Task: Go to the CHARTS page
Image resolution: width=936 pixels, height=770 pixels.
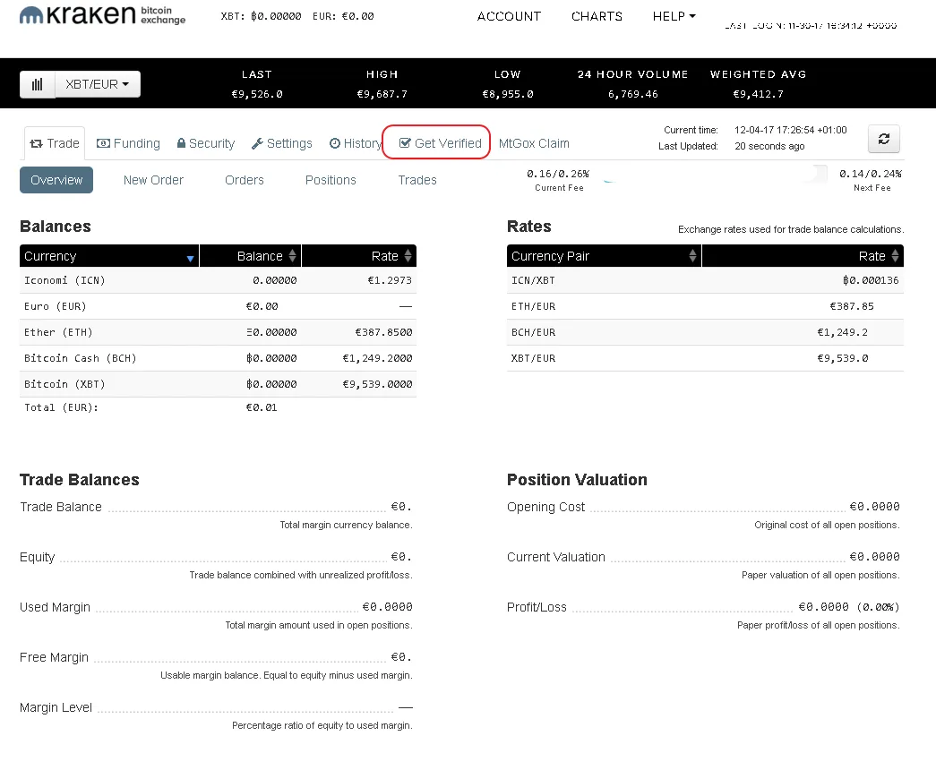Action: pyautogui.click(x=597, y=16)
